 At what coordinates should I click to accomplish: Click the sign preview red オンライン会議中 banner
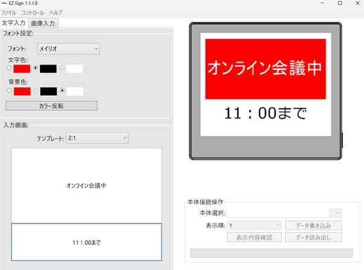click(266, 69)
